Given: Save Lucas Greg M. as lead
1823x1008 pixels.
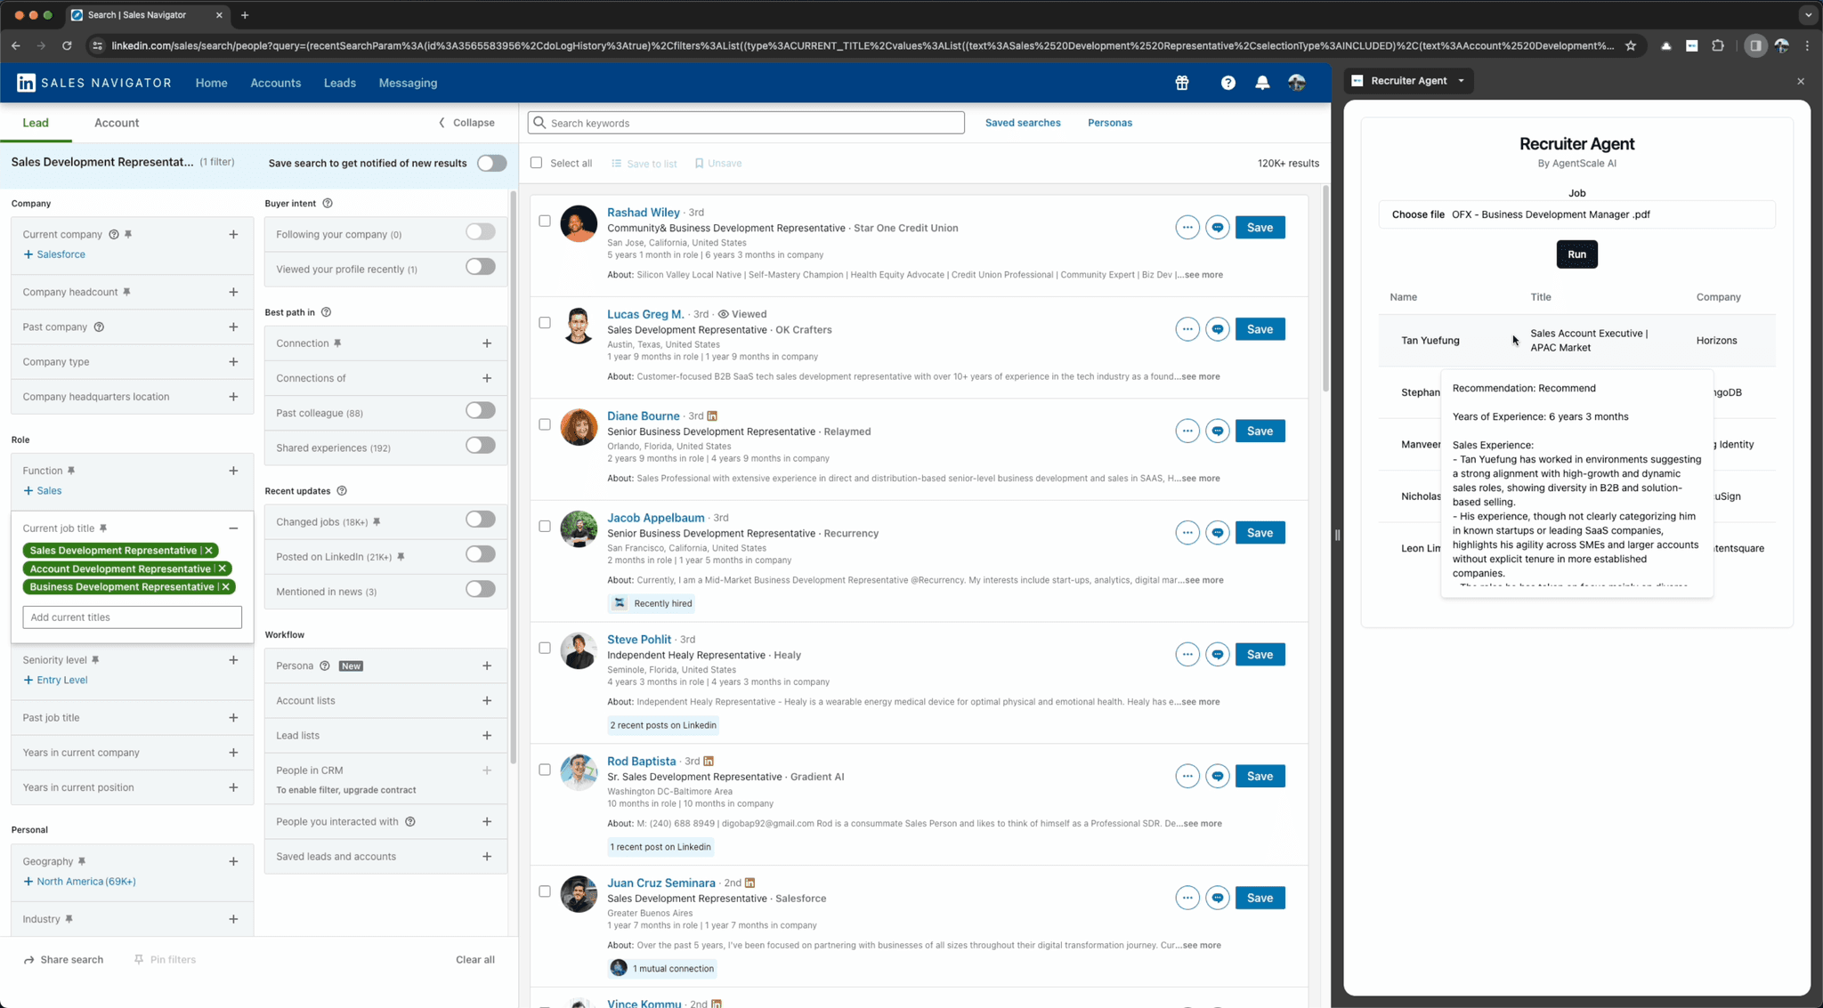Looking at the screenshot, I should pos(1260,329).
